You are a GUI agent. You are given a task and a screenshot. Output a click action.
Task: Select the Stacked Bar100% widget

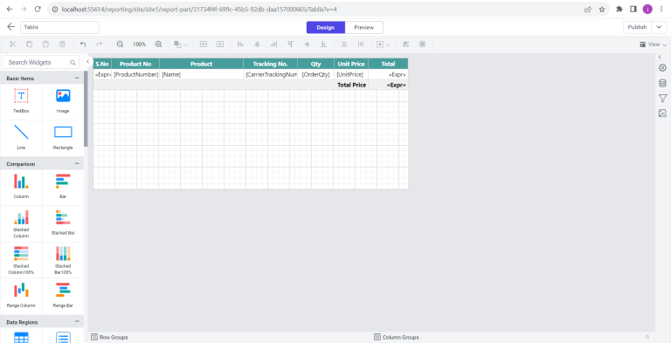pyautogui.click(x=63, y=259)
